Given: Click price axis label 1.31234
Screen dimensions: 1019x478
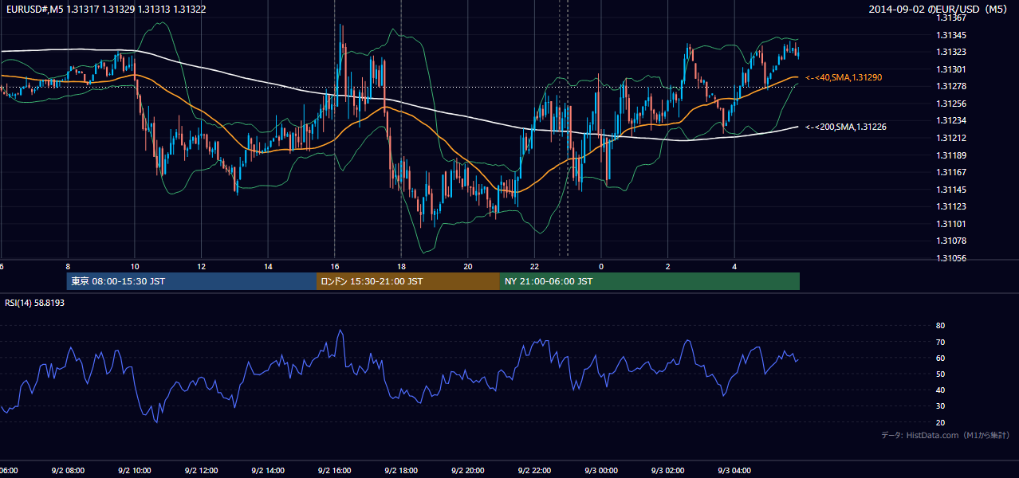Looking at the screenshot, I should pos(951,120).
